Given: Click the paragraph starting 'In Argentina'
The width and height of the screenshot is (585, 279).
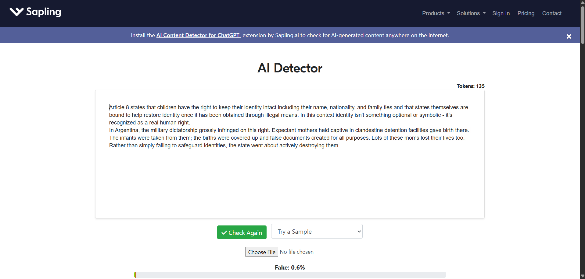Looking at the screenshot, I should point(289,138).
